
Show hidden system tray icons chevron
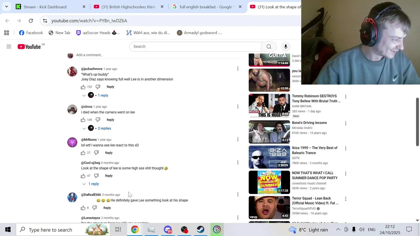point(338,230)
